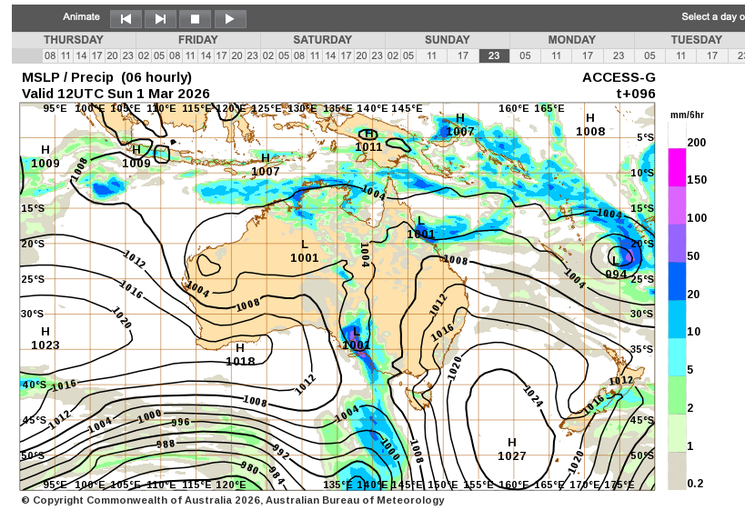The image size is (745, 520).
Task: Select Thursday 08 time step
Action: 50,55
